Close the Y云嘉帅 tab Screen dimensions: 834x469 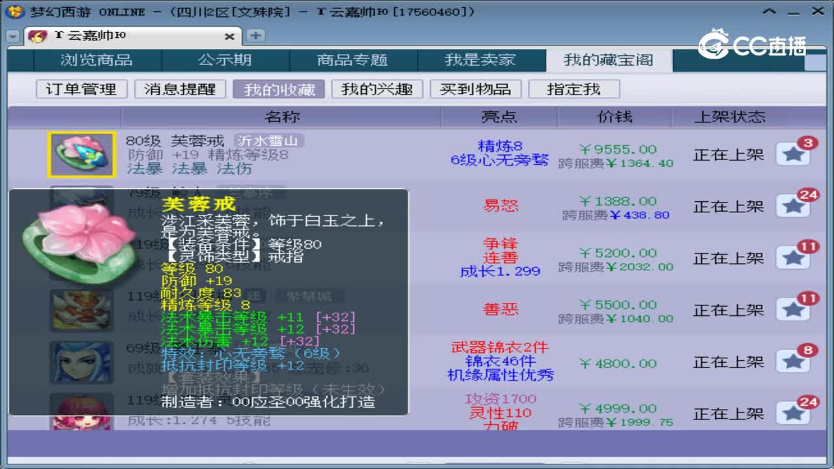click(229, 36)
